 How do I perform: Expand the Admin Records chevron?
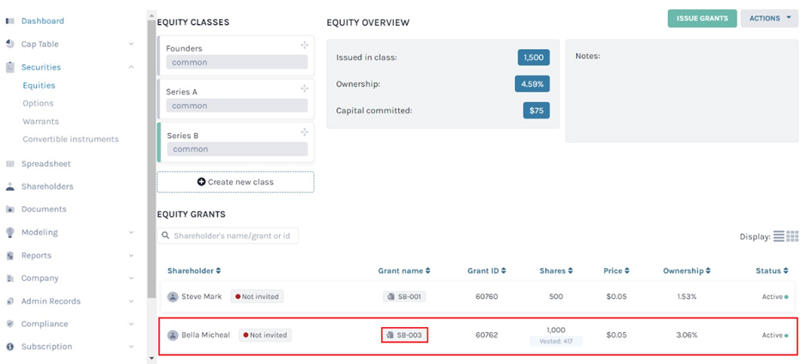tap(131, 301)
